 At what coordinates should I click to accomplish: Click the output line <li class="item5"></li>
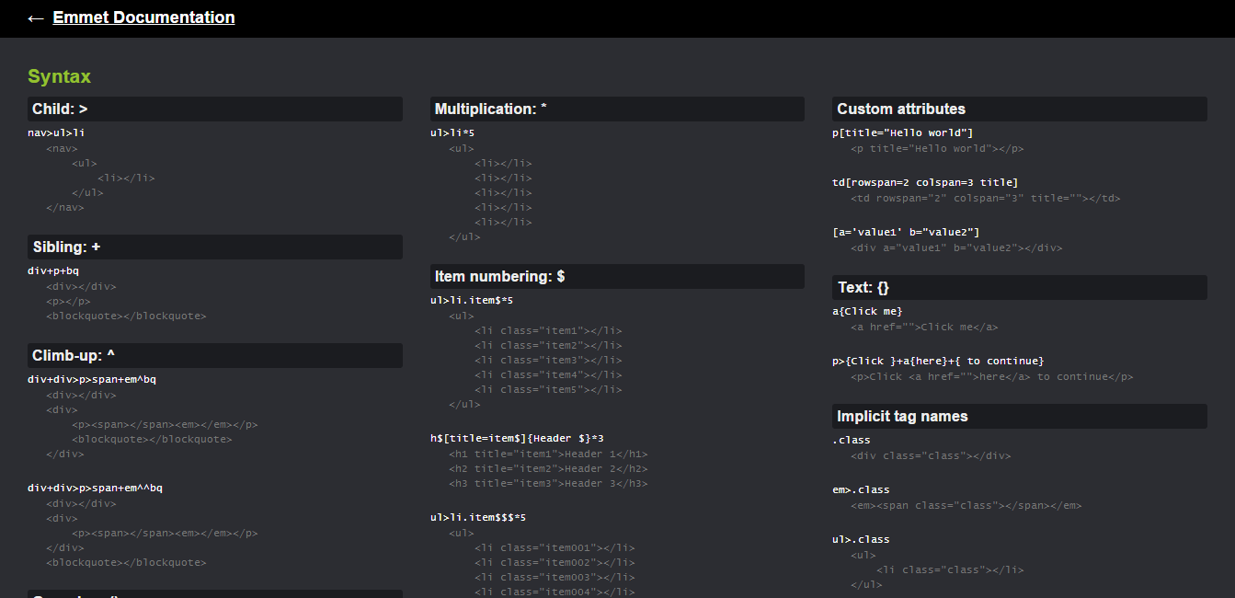pyautogui.click(x=548, y=389)
